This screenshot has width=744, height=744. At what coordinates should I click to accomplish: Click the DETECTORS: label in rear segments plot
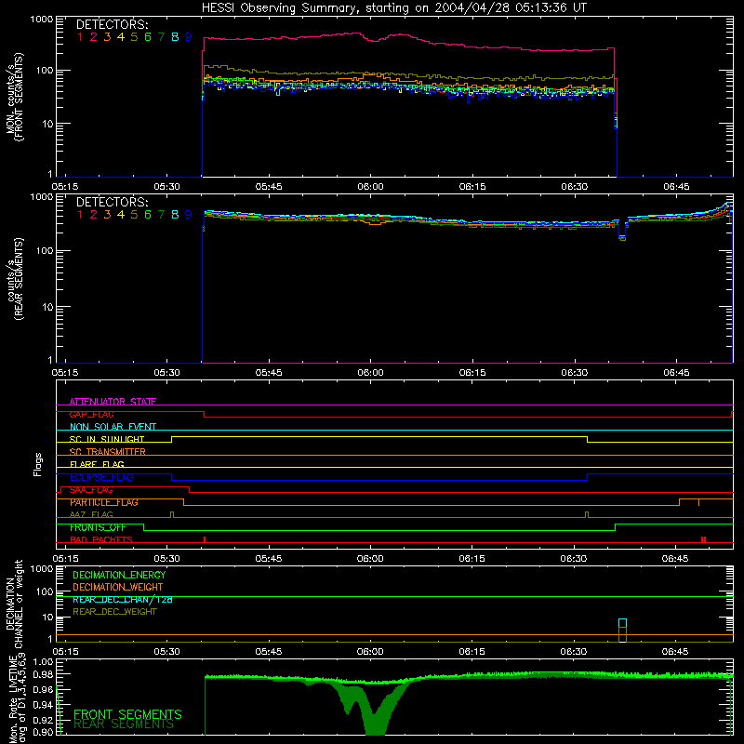112,203
